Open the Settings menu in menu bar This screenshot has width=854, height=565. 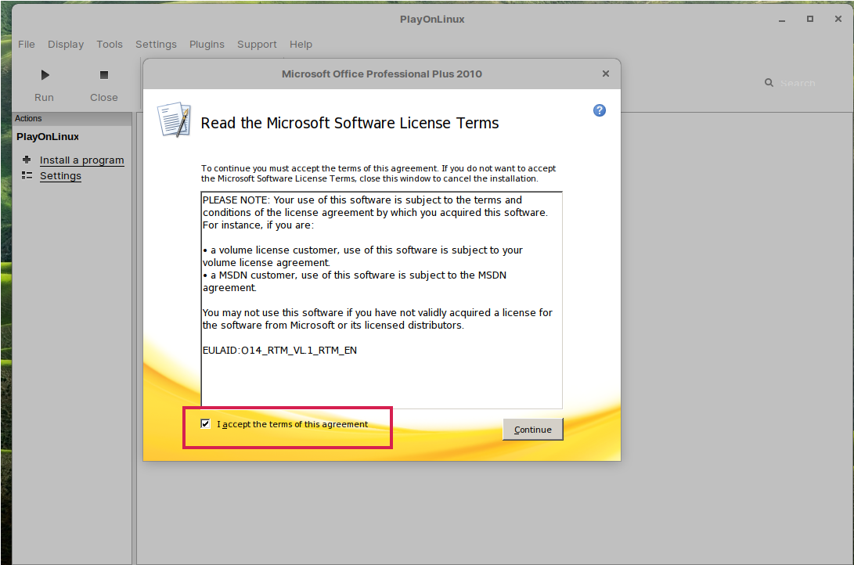tap(156, 44)
